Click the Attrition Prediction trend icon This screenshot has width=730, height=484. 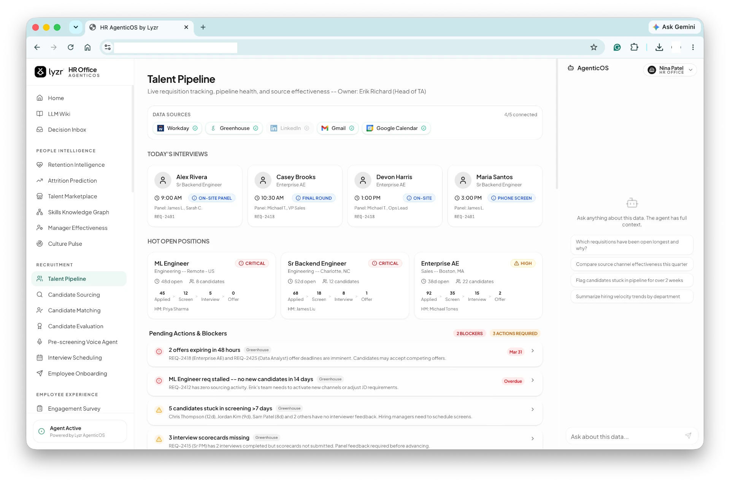[40, 180]
